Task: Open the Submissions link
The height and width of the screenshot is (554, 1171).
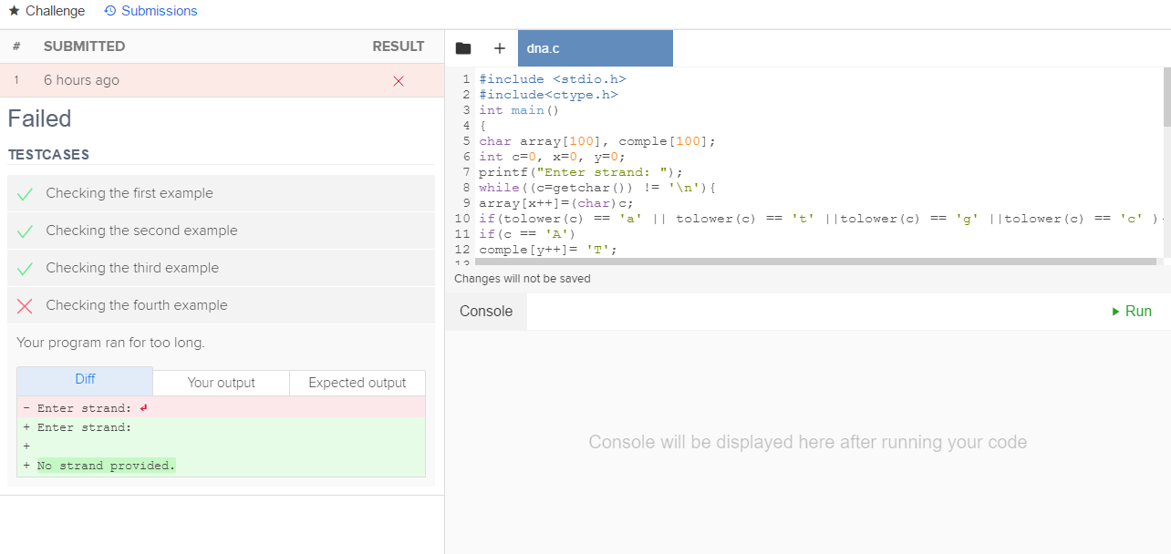Action: (x=159, y=11)
